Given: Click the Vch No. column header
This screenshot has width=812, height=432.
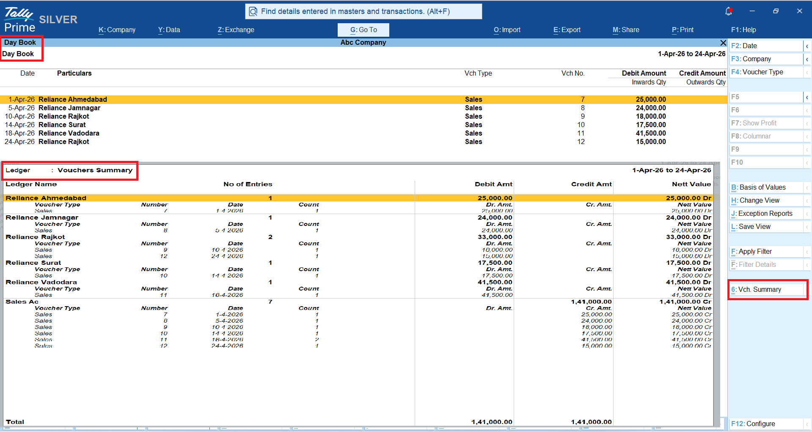Looking at the screenshot, I should point(573,73).
